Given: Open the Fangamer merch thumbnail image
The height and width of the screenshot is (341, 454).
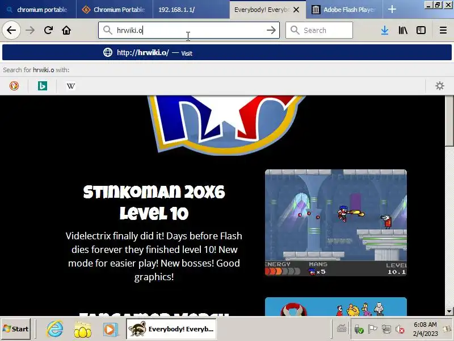Looking at the screenshot, I should (336, 306).
